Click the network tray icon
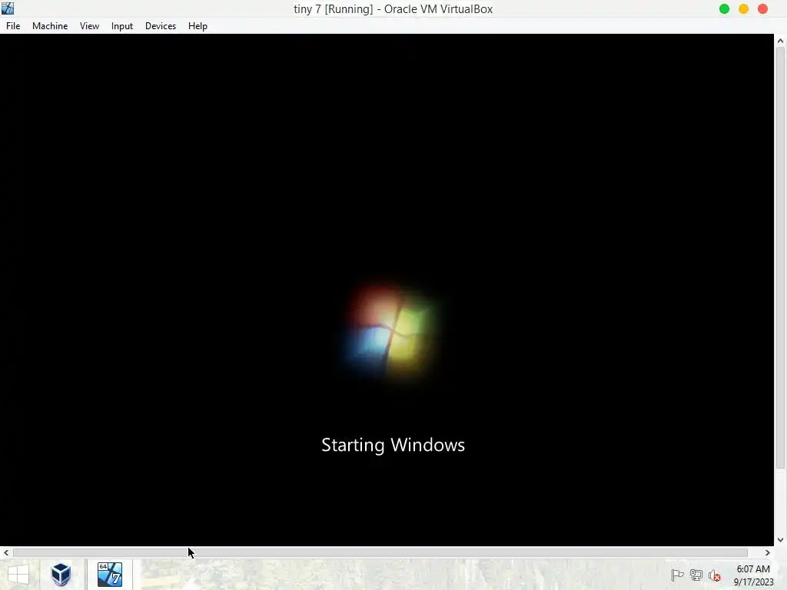The image size is (787, 590). (696, 575)
